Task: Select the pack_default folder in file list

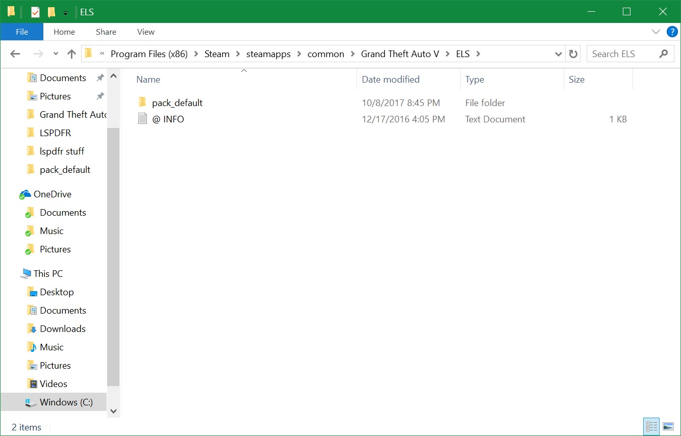Action: pos(177,103)
